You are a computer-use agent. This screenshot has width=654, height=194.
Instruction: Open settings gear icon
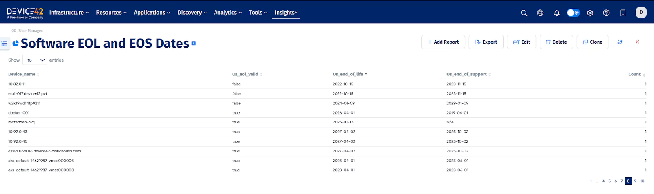590,13
